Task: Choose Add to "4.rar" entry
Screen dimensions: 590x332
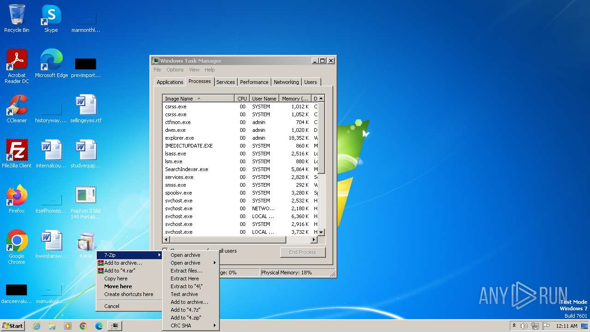Action: pos(130,271)
